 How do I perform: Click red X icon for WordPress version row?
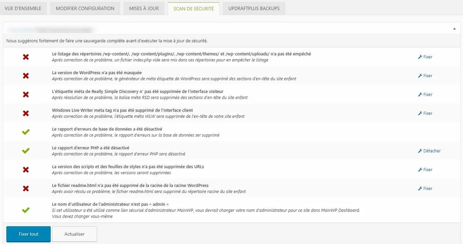[25, 76]
